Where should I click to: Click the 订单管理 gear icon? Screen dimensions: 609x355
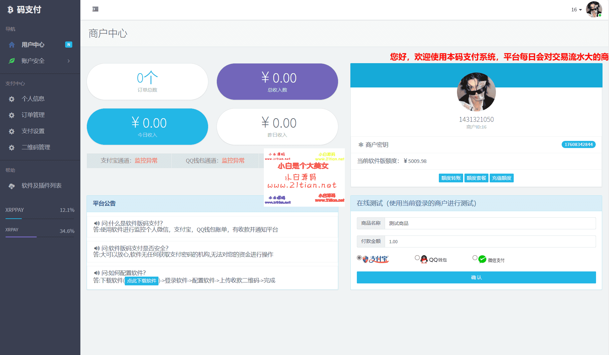(12, 115)
